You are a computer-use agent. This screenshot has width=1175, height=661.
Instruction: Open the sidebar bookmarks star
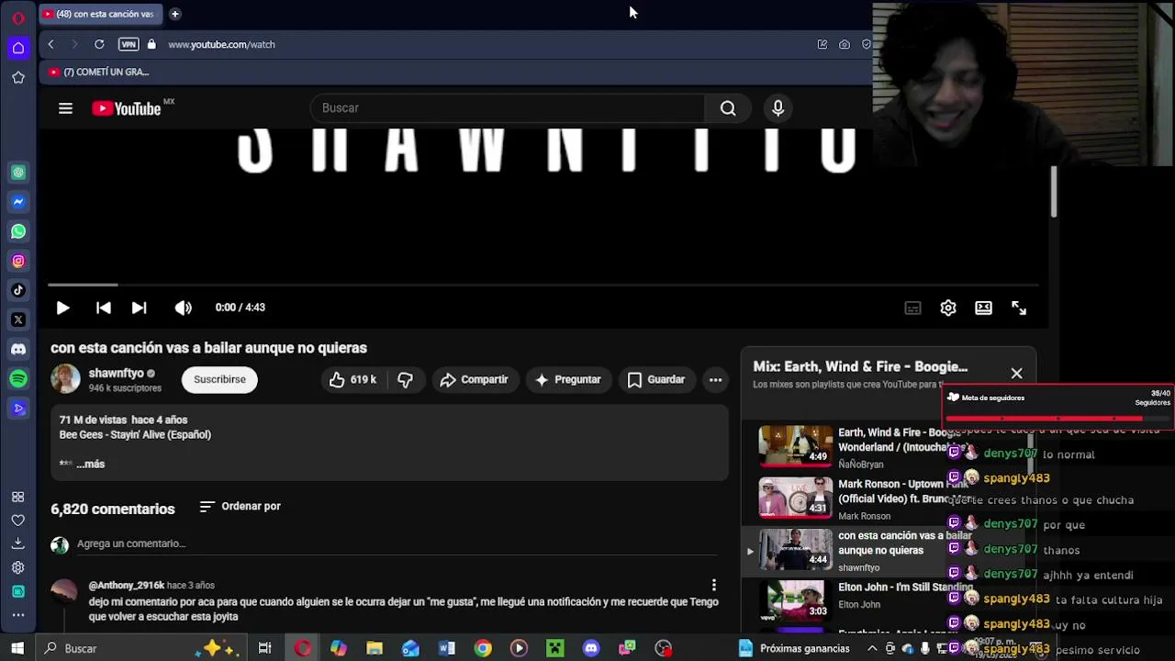(x=18, y=78)
